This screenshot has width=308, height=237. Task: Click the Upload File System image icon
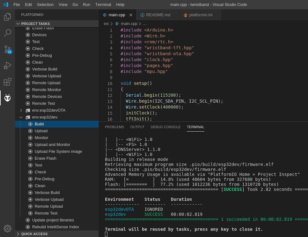[x=30, y=152]
